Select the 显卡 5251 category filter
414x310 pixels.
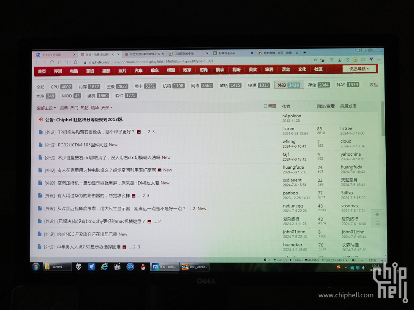[145, 86]
